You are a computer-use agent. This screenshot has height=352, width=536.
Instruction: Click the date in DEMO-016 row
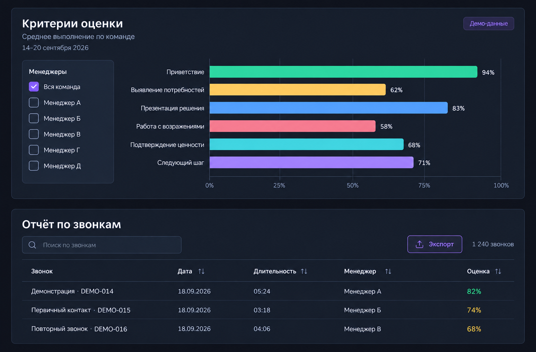(194, 329)
